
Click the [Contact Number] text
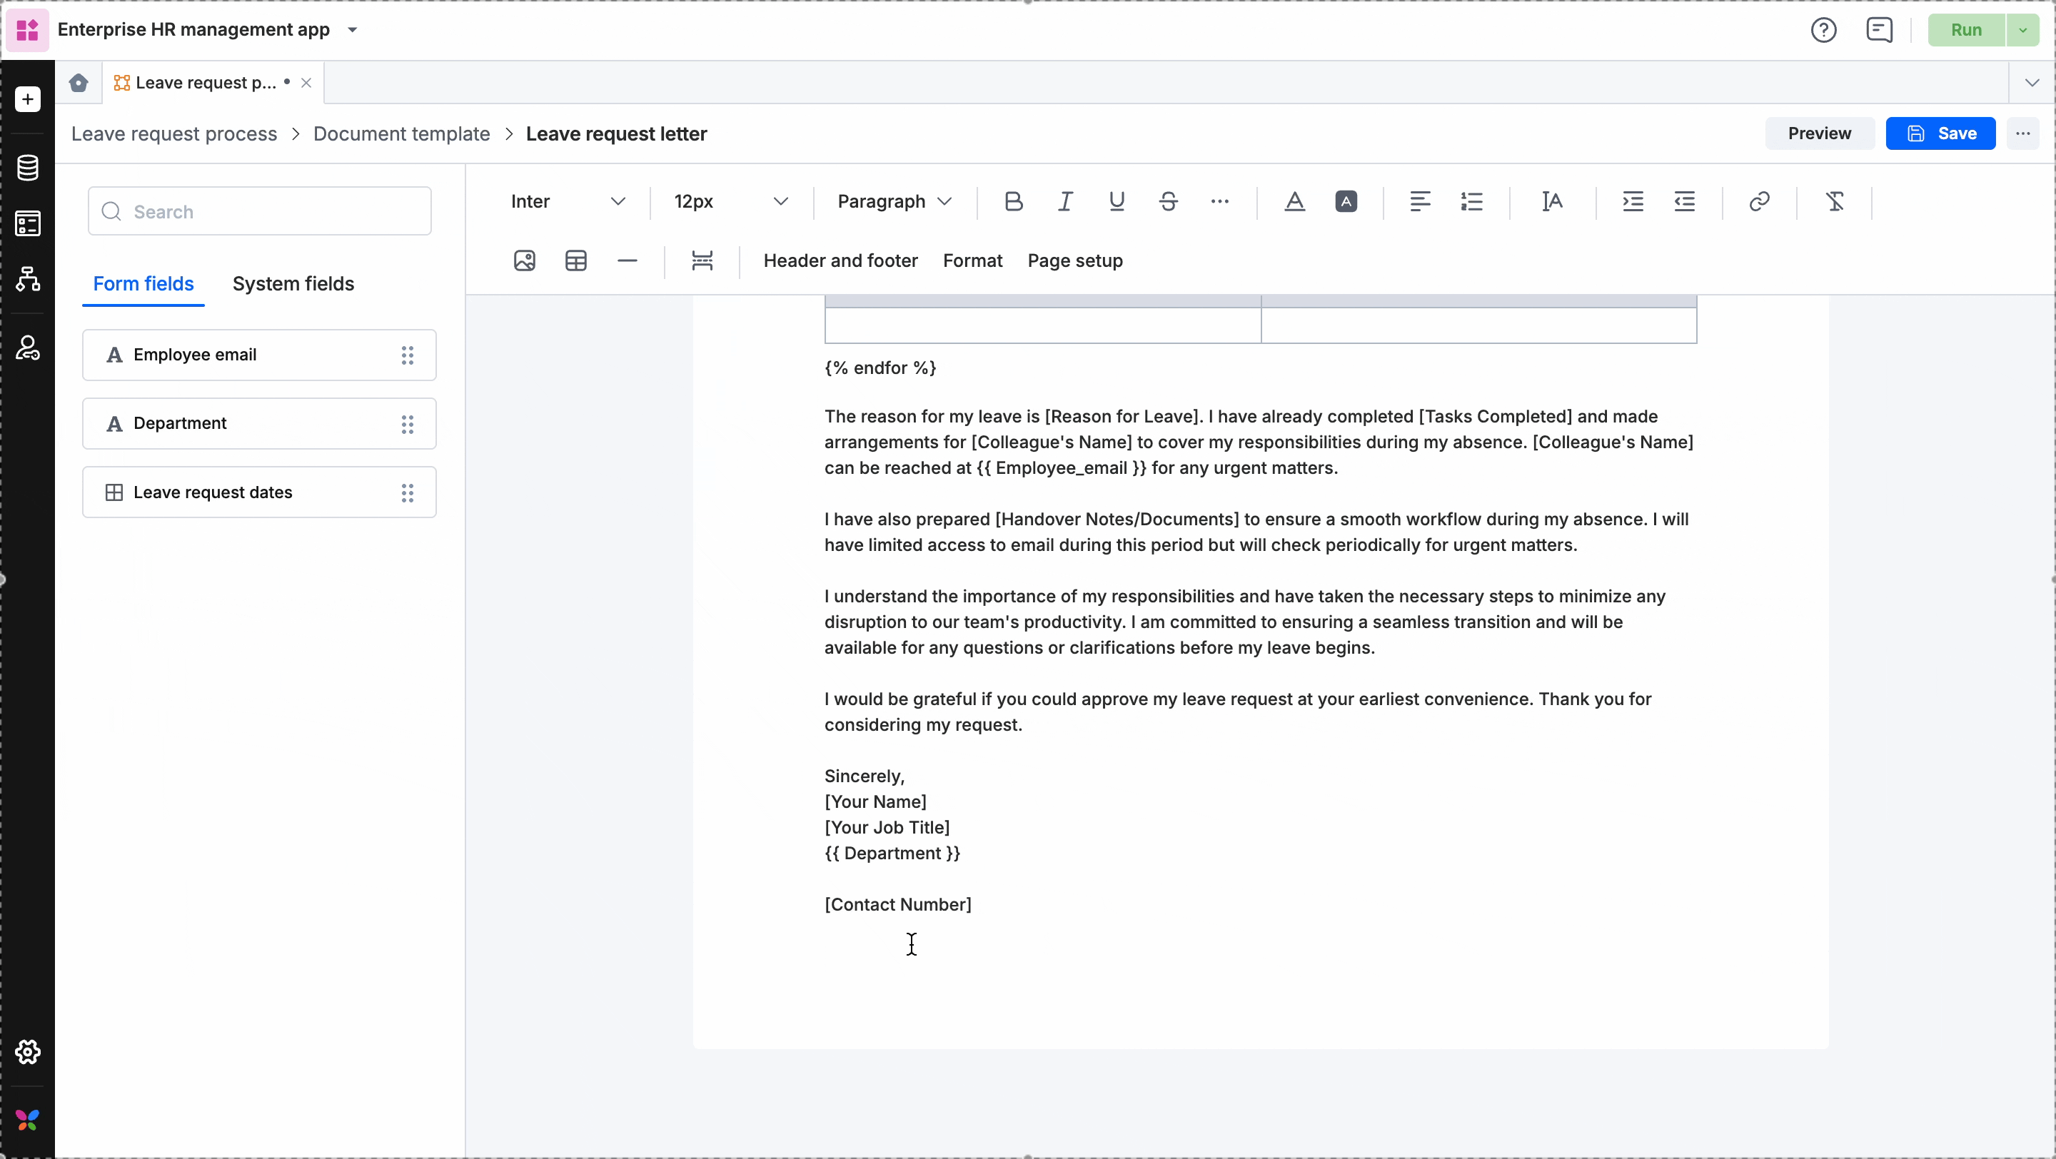pyautogui.click(x=898, y=904)
